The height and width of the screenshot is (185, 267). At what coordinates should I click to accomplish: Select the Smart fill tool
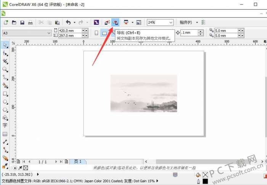5,86
